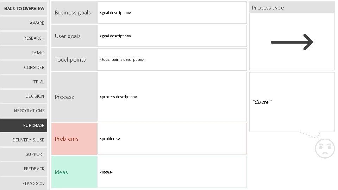
Task: Select the DEMO stage tab
Action: point(24,53)
